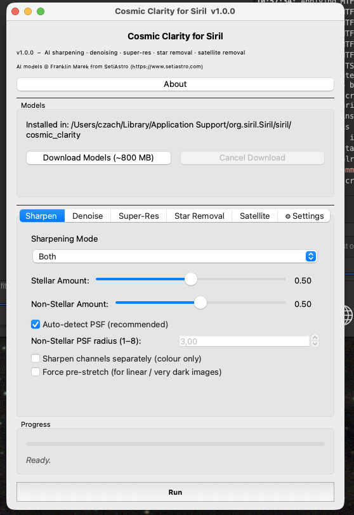Enable Sharpen channels separately option
Screen dimensions: 354x515
coord(36,358)
